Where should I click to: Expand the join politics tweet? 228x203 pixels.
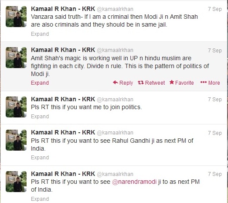click(40, 117)
